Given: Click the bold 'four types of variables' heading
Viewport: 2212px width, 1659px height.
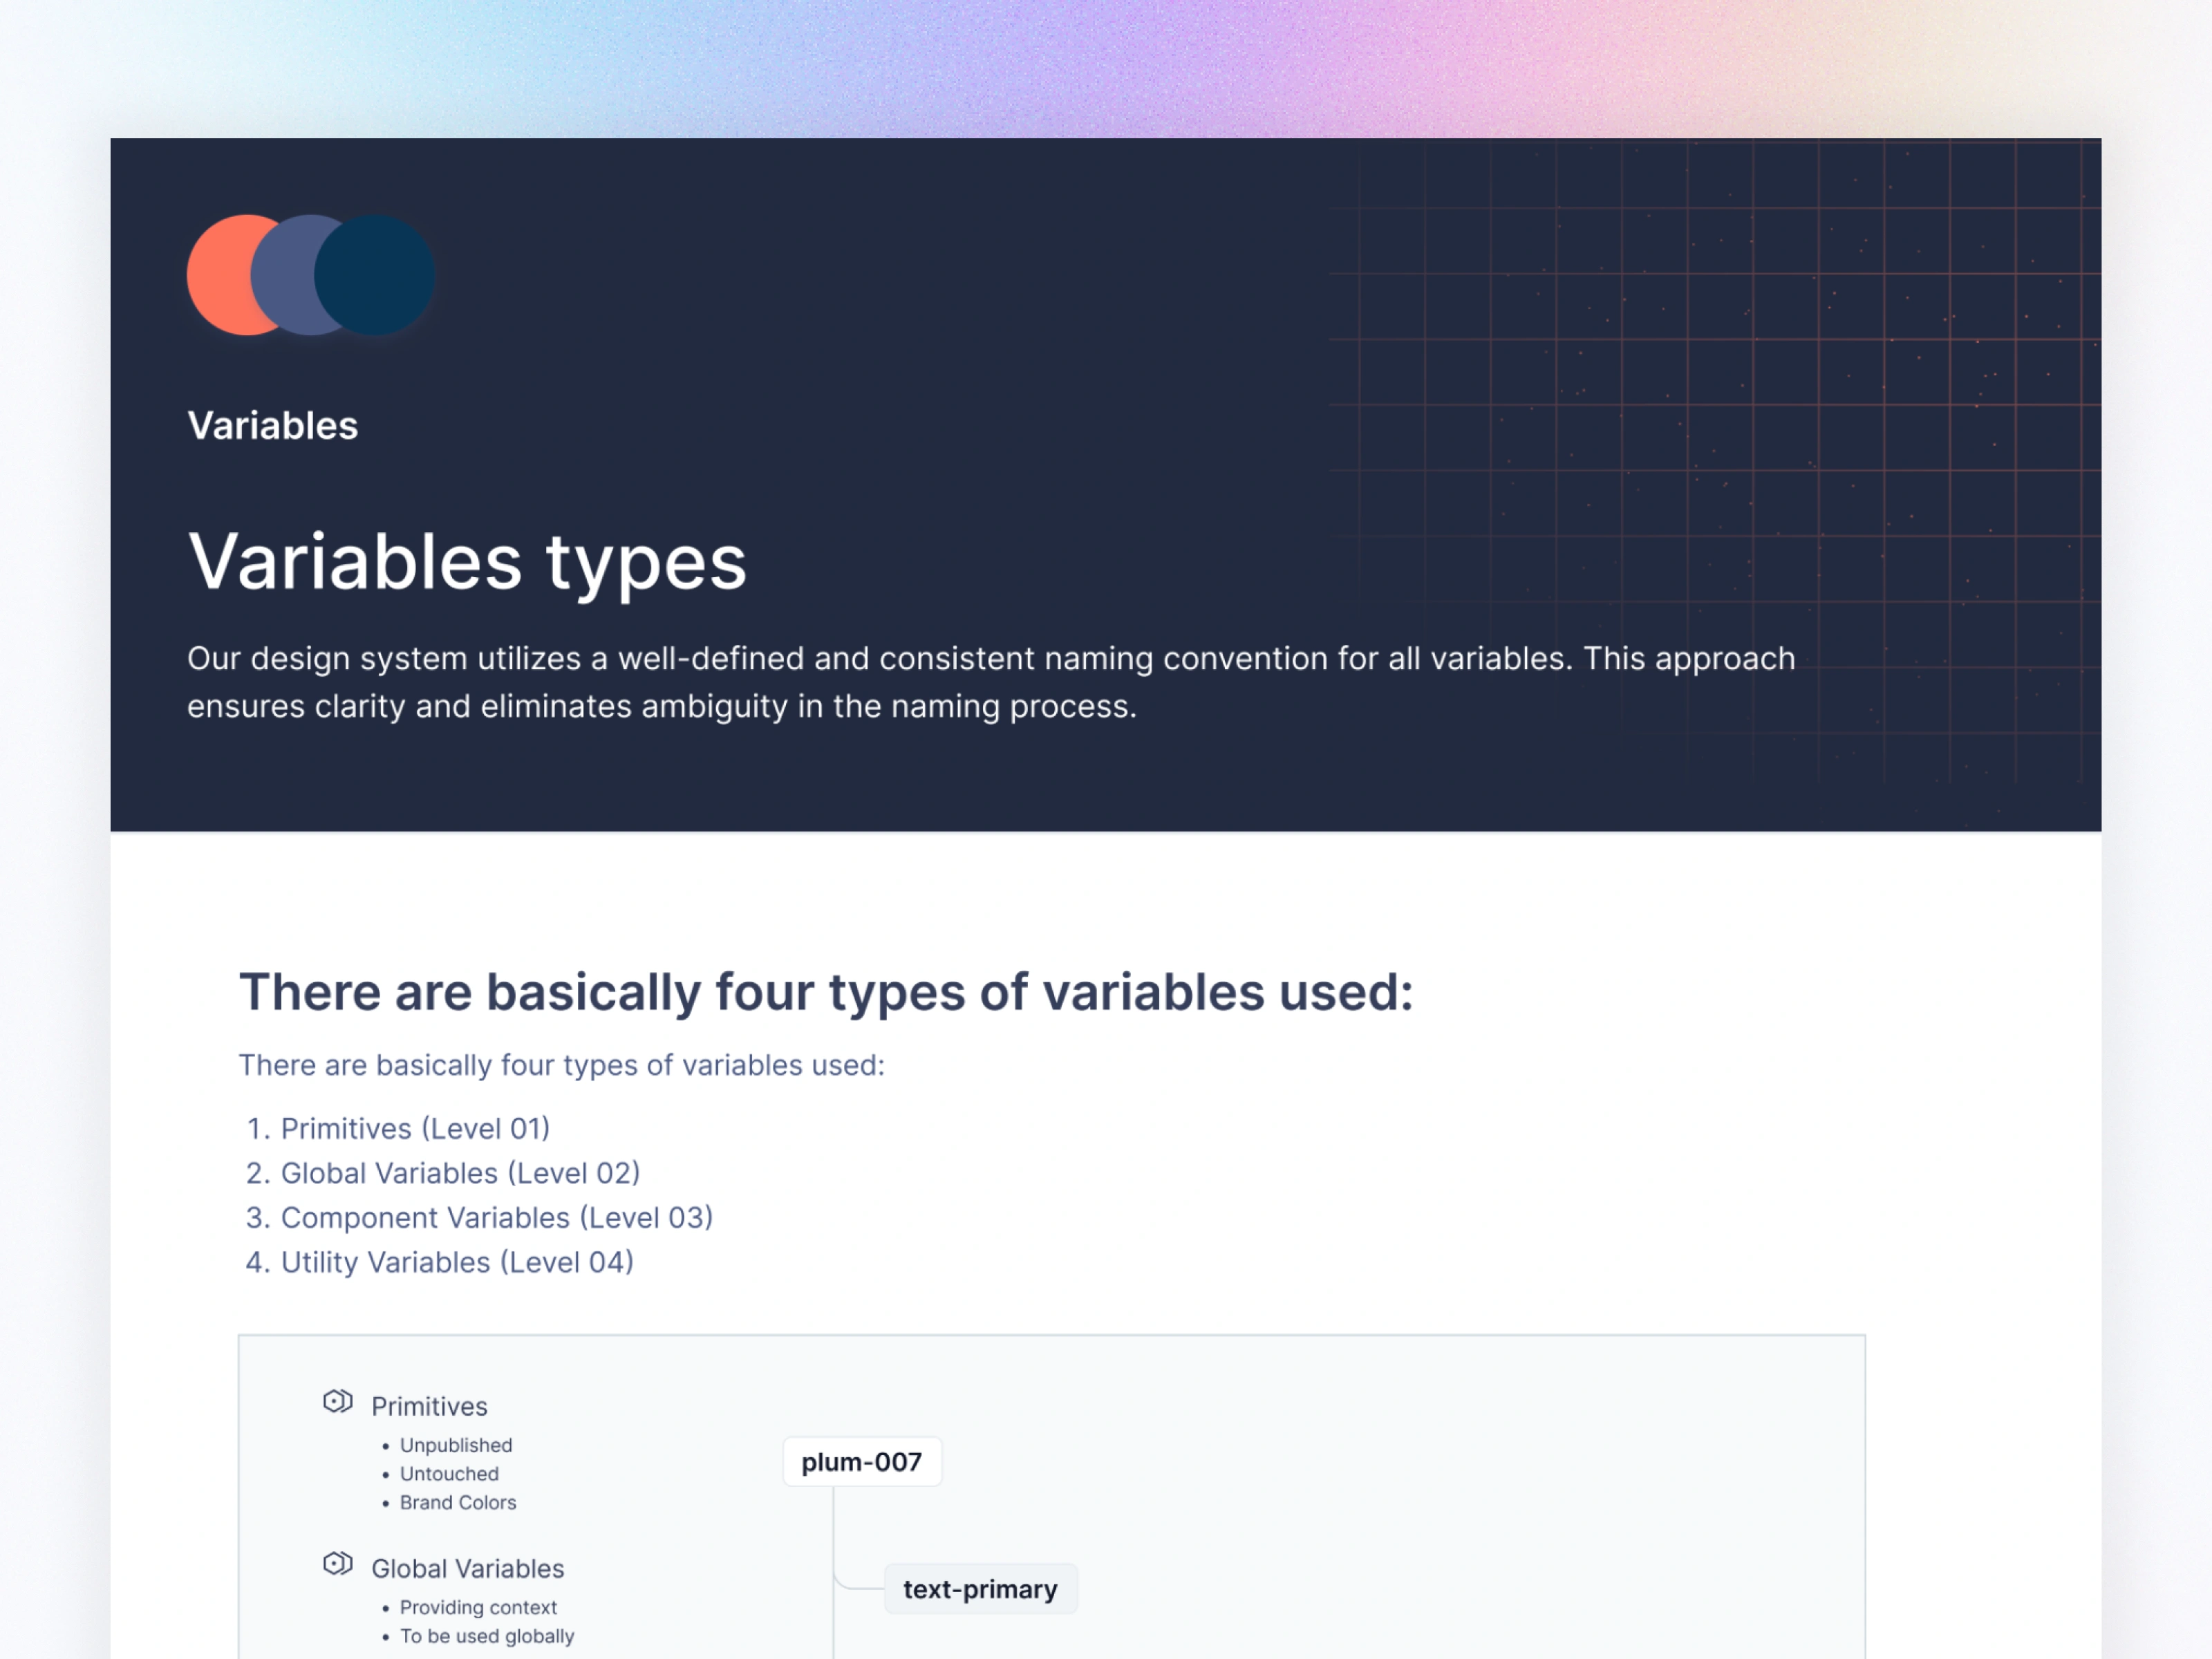Looking at the screenshot, I should click(826, 992).
